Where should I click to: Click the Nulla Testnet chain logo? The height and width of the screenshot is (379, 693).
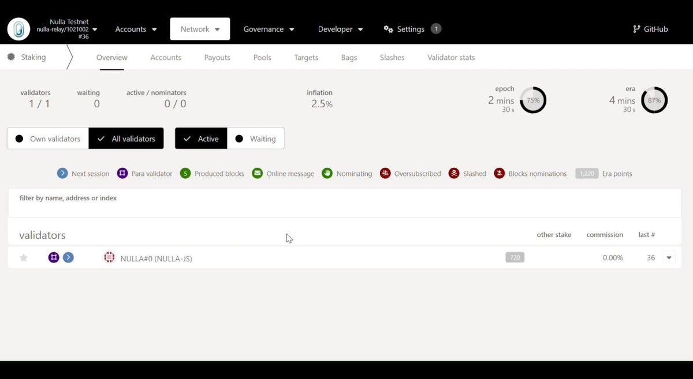[18, 29]
